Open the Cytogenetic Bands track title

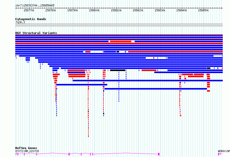click(x=31, y=19)
